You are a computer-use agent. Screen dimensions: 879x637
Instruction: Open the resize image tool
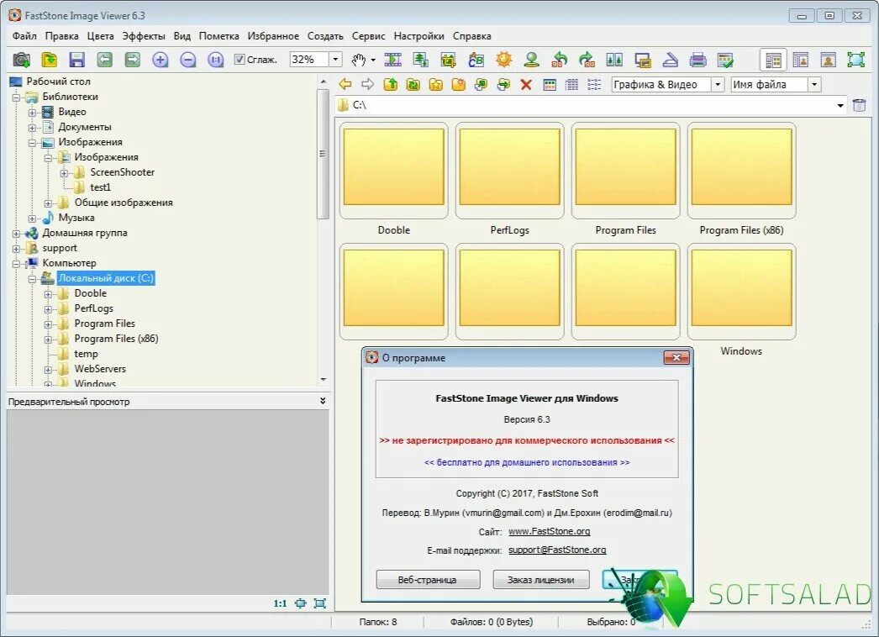420,60
